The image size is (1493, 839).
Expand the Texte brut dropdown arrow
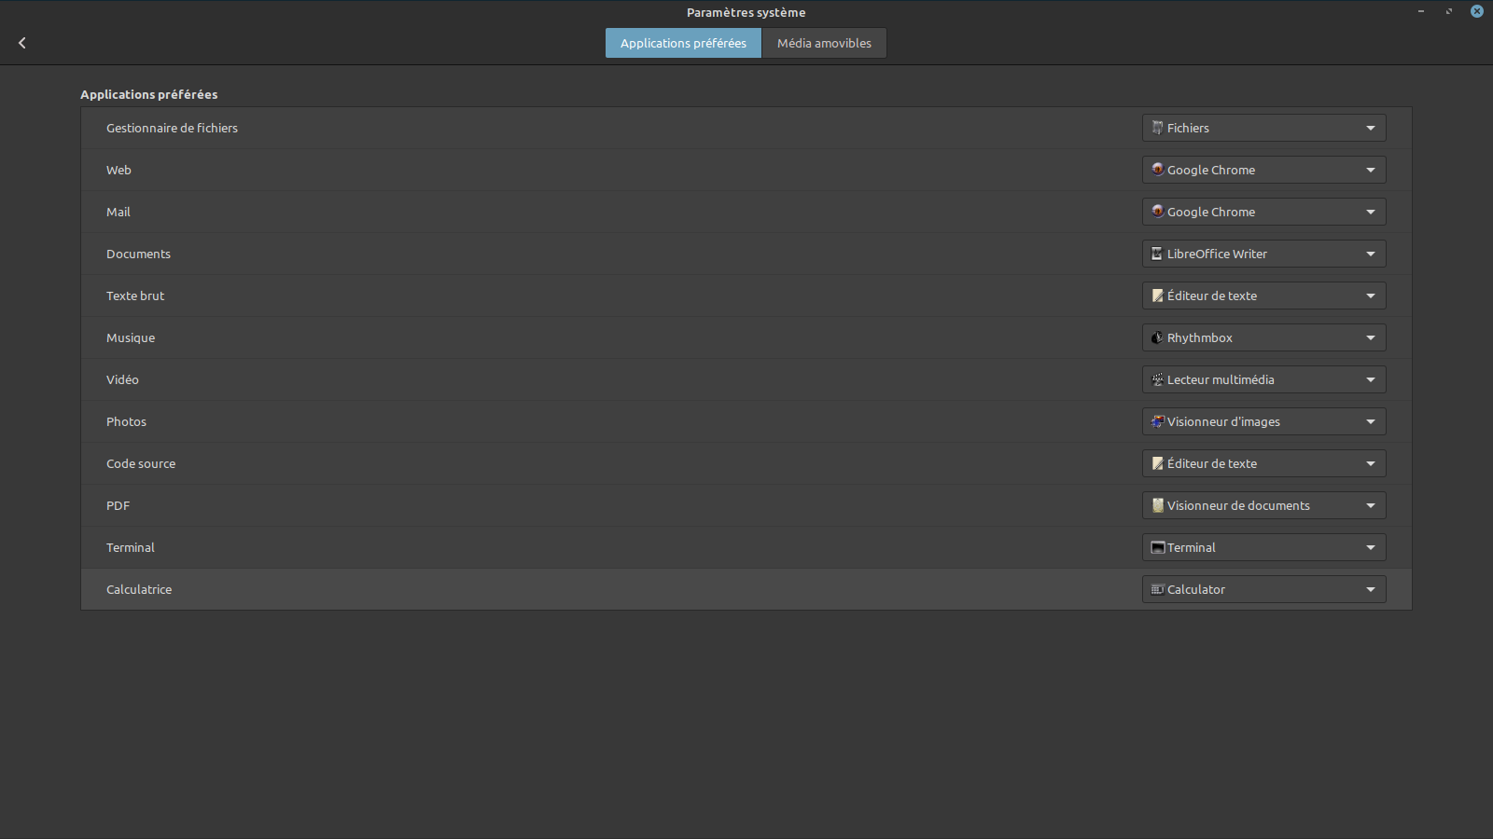pyautogui.click(x=1370, y=296)
